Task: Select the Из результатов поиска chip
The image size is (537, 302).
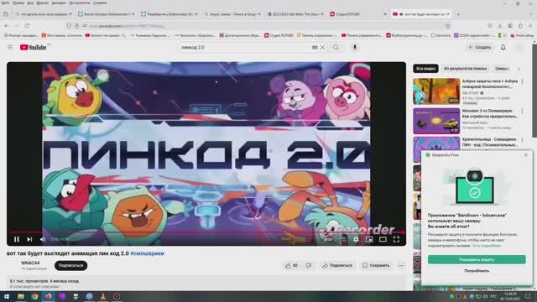Action: point(465,69)
